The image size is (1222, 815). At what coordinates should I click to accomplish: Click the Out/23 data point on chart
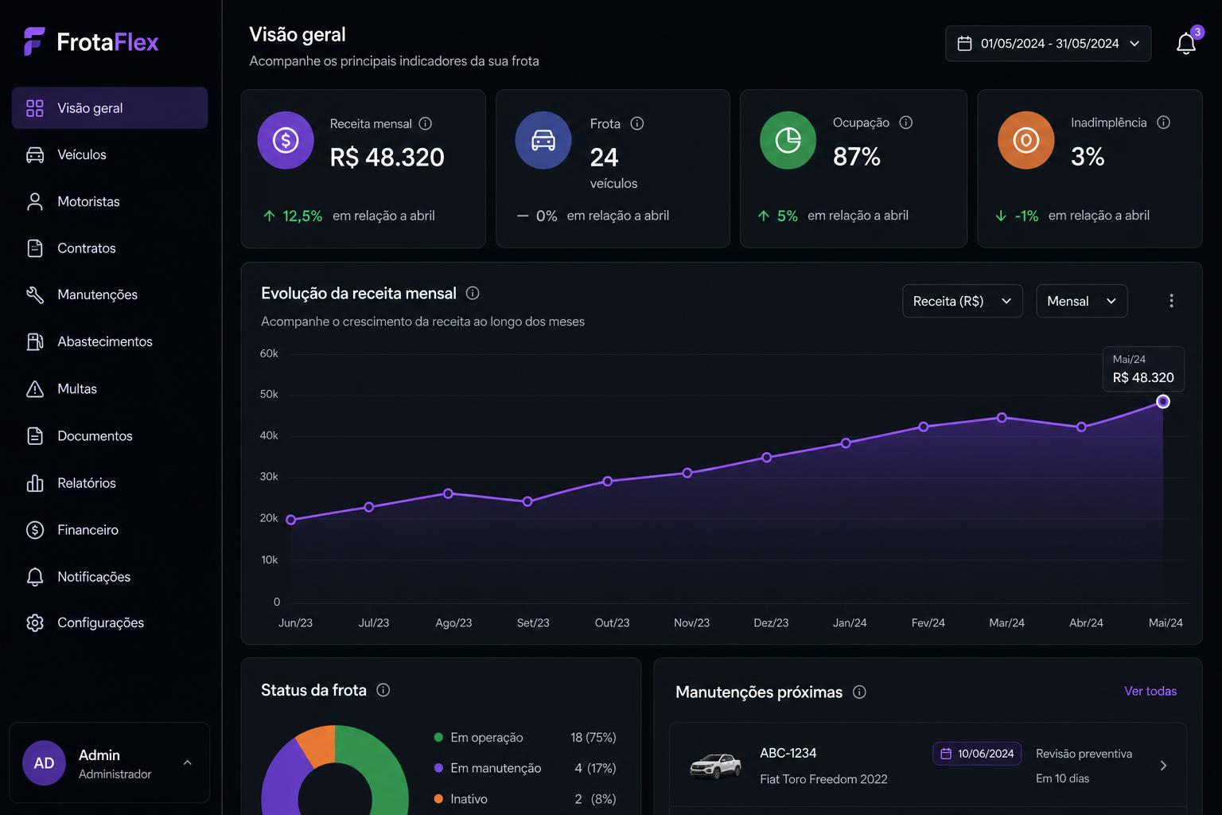coord(608,482)
